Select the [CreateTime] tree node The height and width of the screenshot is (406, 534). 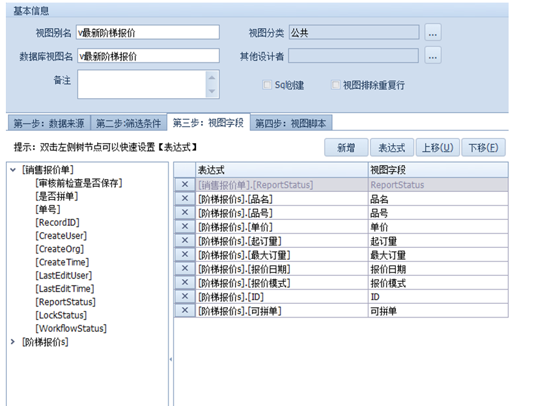(62, 262)
